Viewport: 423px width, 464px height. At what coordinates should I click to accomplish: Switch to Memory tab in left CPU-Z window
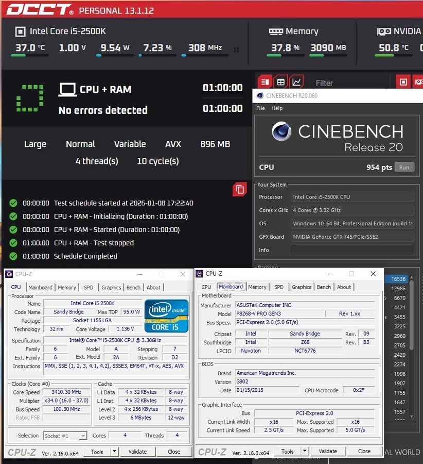pos(67,288)
